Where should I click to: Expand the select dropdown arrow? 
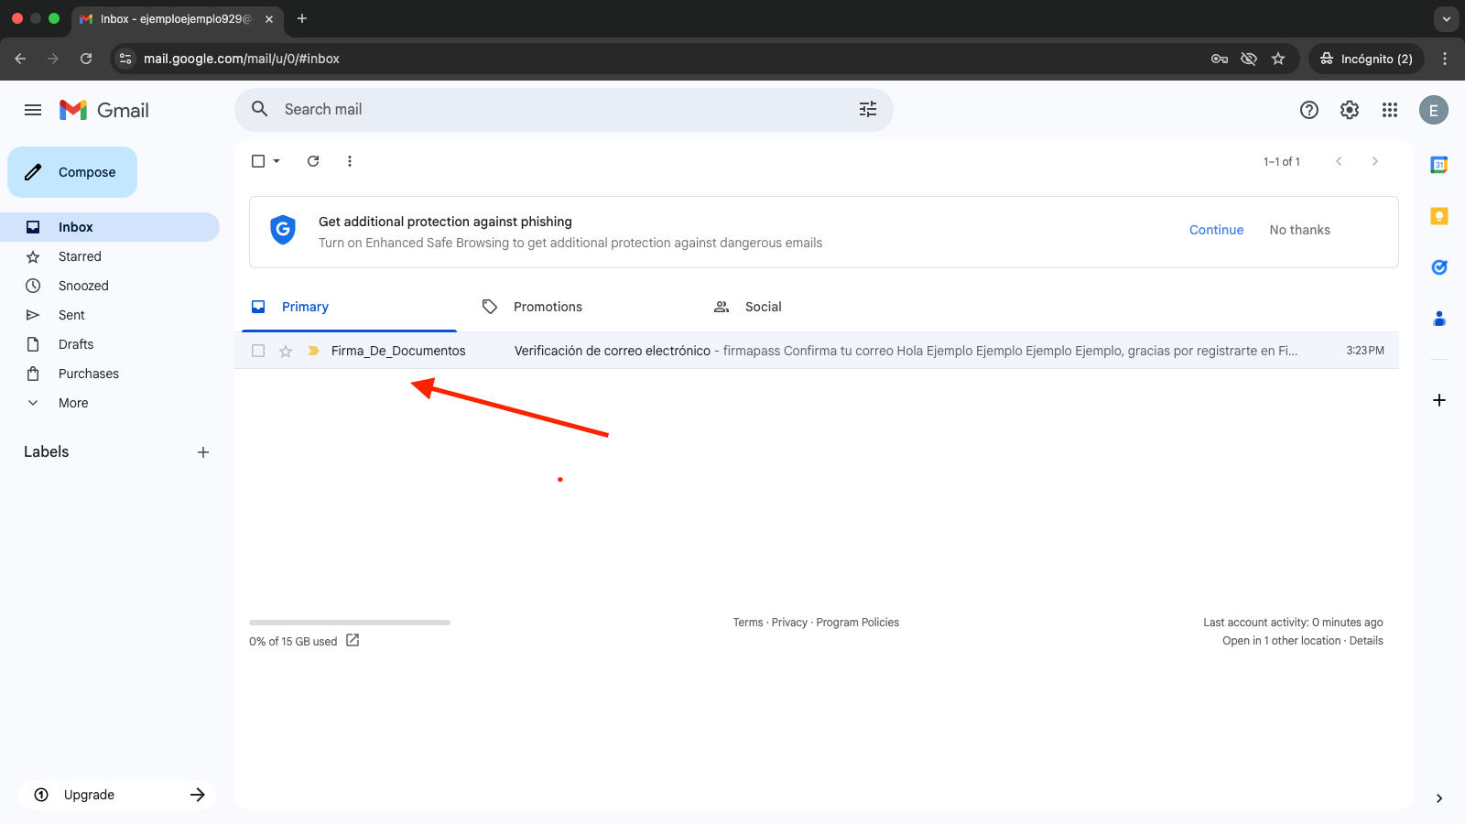[x=277, y=161]
